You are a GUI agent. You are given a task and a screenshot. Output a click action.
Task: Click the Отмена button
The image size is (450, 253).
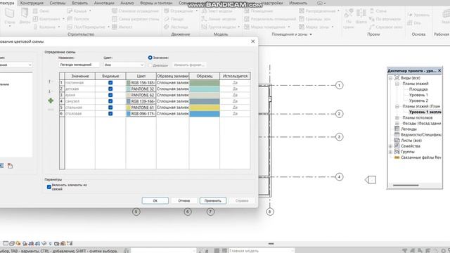coord(184,200)
